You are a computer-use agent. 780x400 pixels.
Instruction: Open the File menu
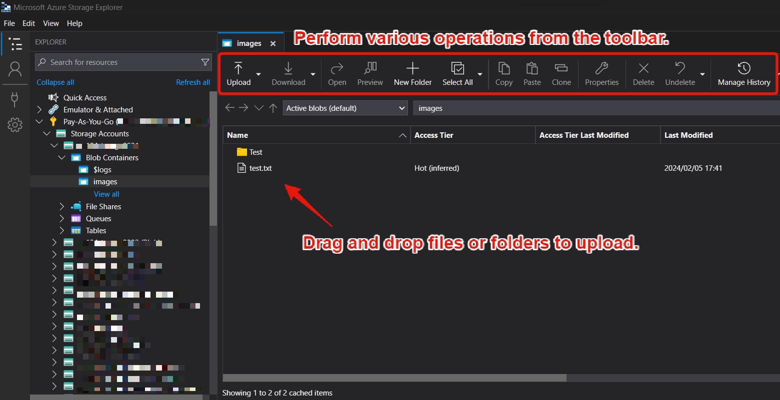[x=9, y=23]
